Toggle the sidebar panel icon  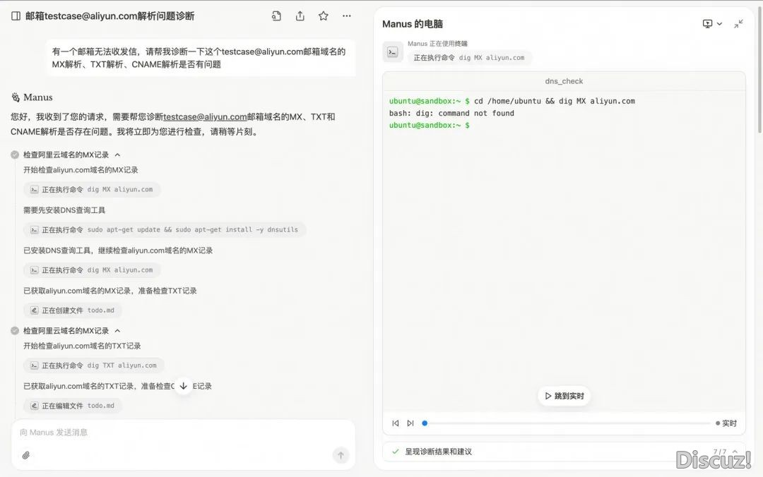pos(16,16)
